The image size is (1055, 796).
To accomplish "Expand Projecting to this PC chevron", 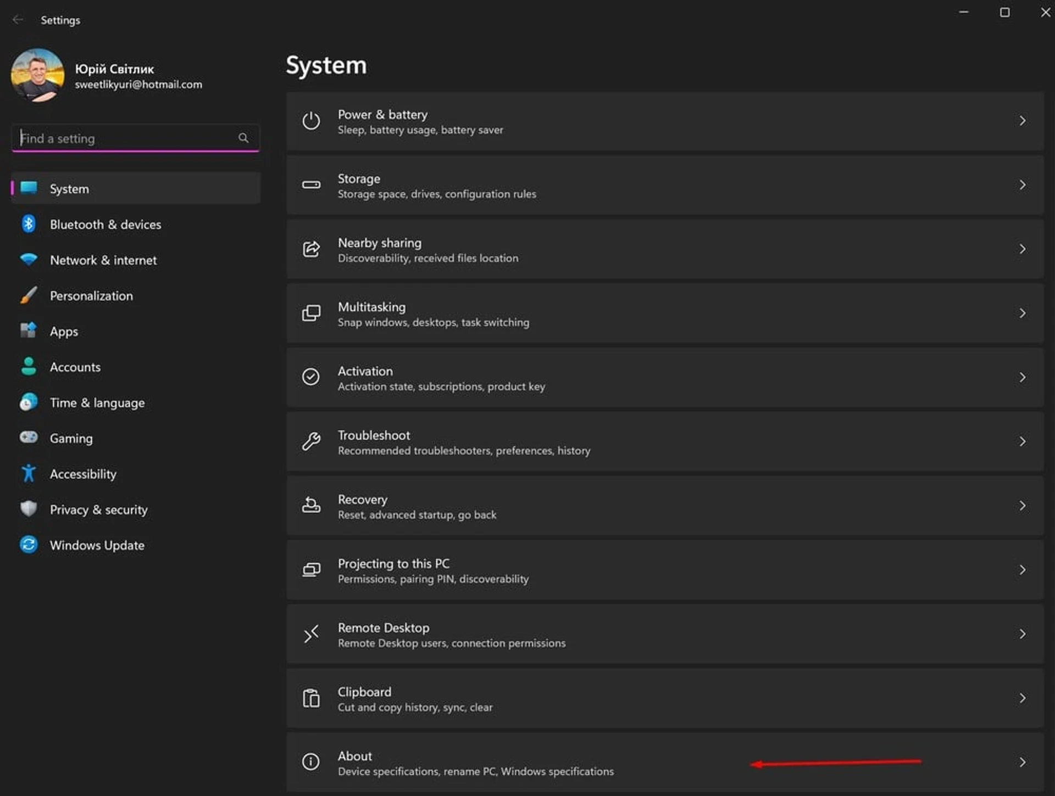I will 1022,570.
